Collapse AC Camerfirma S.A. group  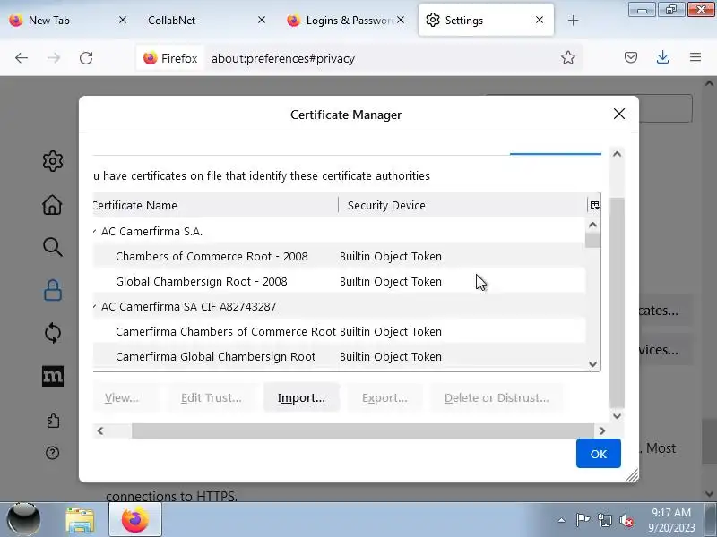95,231
